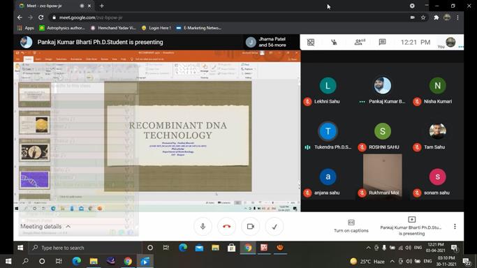Turn off the camera in Meet
The width and height of the screenshot is (477, 268).
(x=250, y=226)
